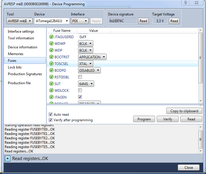This screenshot has height=174, width=206.
Task: Open Tool information page
Action: (x=21, y=38)
